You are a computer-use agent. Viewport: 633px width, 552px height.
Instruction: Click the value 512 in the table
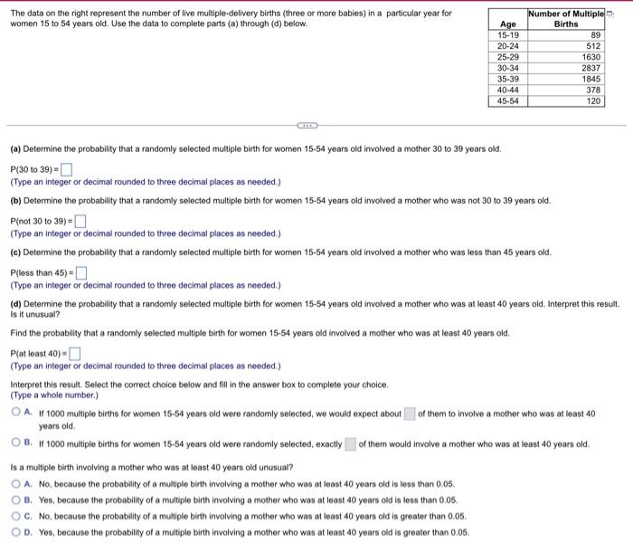(593, 46)
